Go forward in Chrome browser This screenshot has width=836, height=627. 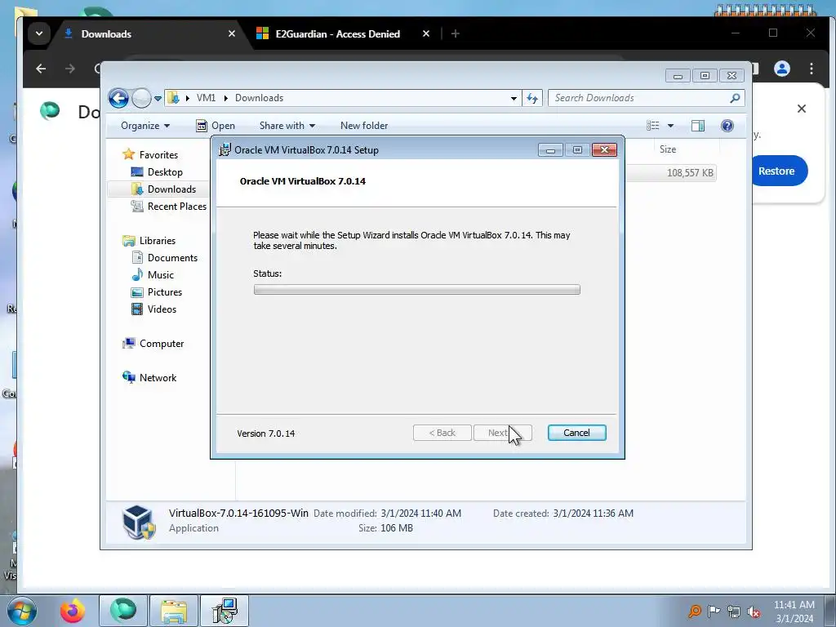pyautogui.click(x=70, y=69)
